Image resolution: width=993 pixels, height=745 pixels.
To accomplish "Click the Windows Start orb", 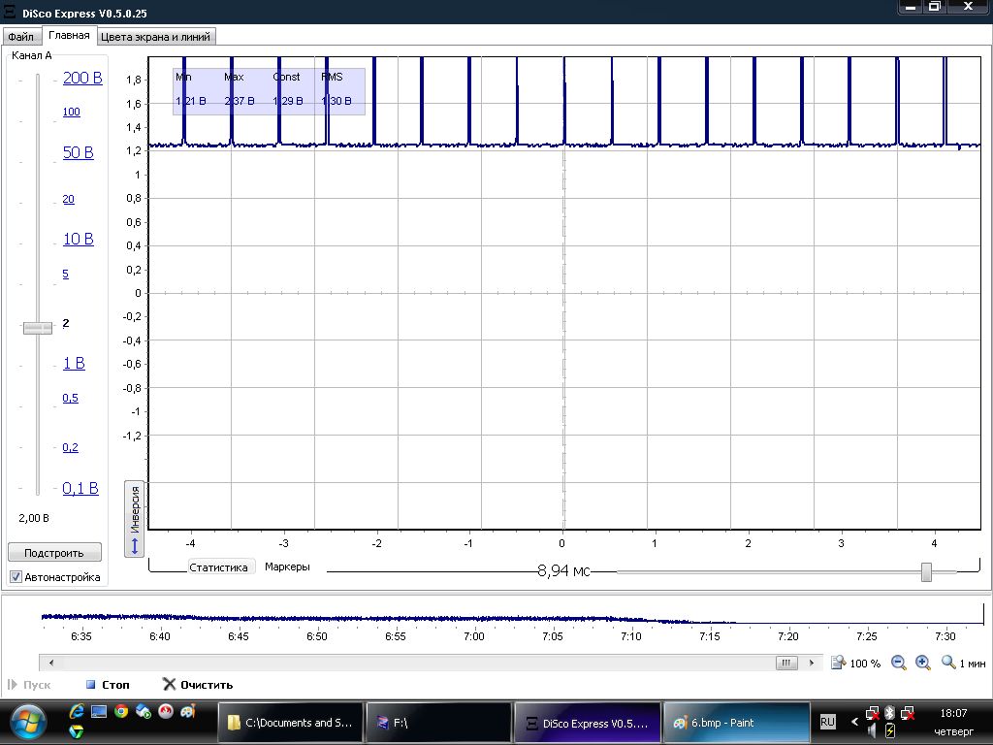I will pos(27,724).
